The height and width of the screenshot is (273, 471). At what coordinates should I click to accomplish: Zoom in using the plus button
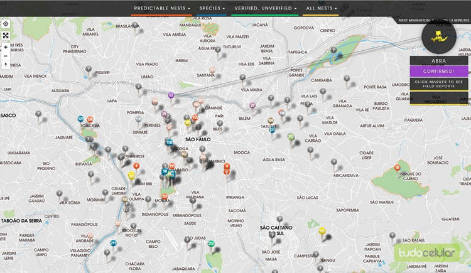pyautogui.click(x=6, y=47)
